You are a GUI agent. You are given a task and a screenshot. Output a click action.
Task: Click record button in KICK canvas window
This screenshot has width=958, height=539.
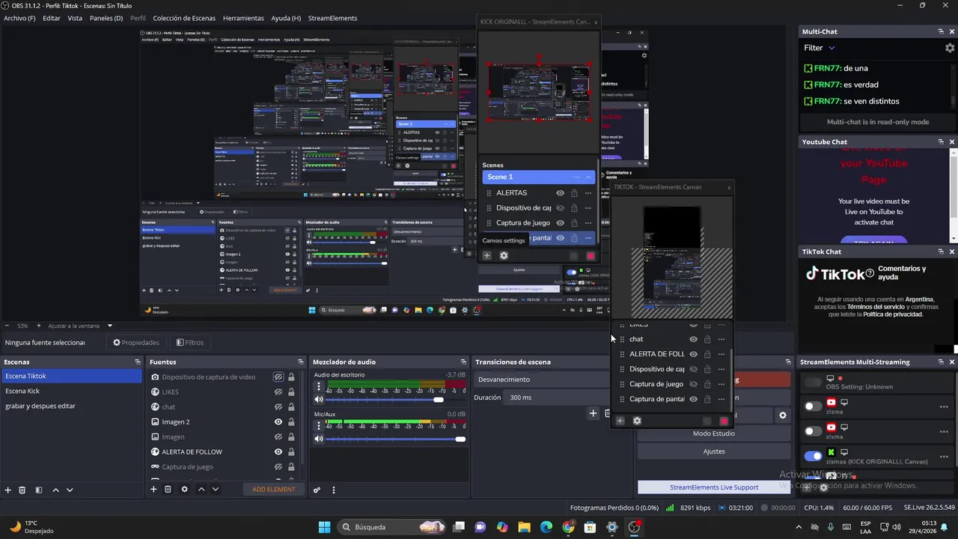[x=591, y=256]
